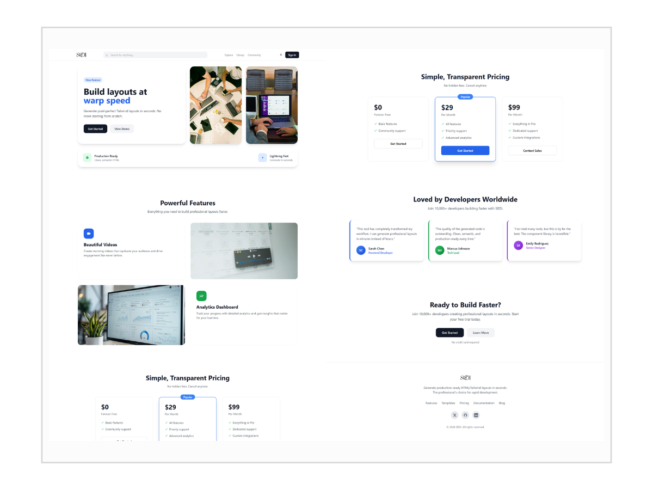Viewport: 653px width, 490px height.
Task: Click the '© 2026 SEDI. All rights reserved.' text
Action: click(465, 427)
